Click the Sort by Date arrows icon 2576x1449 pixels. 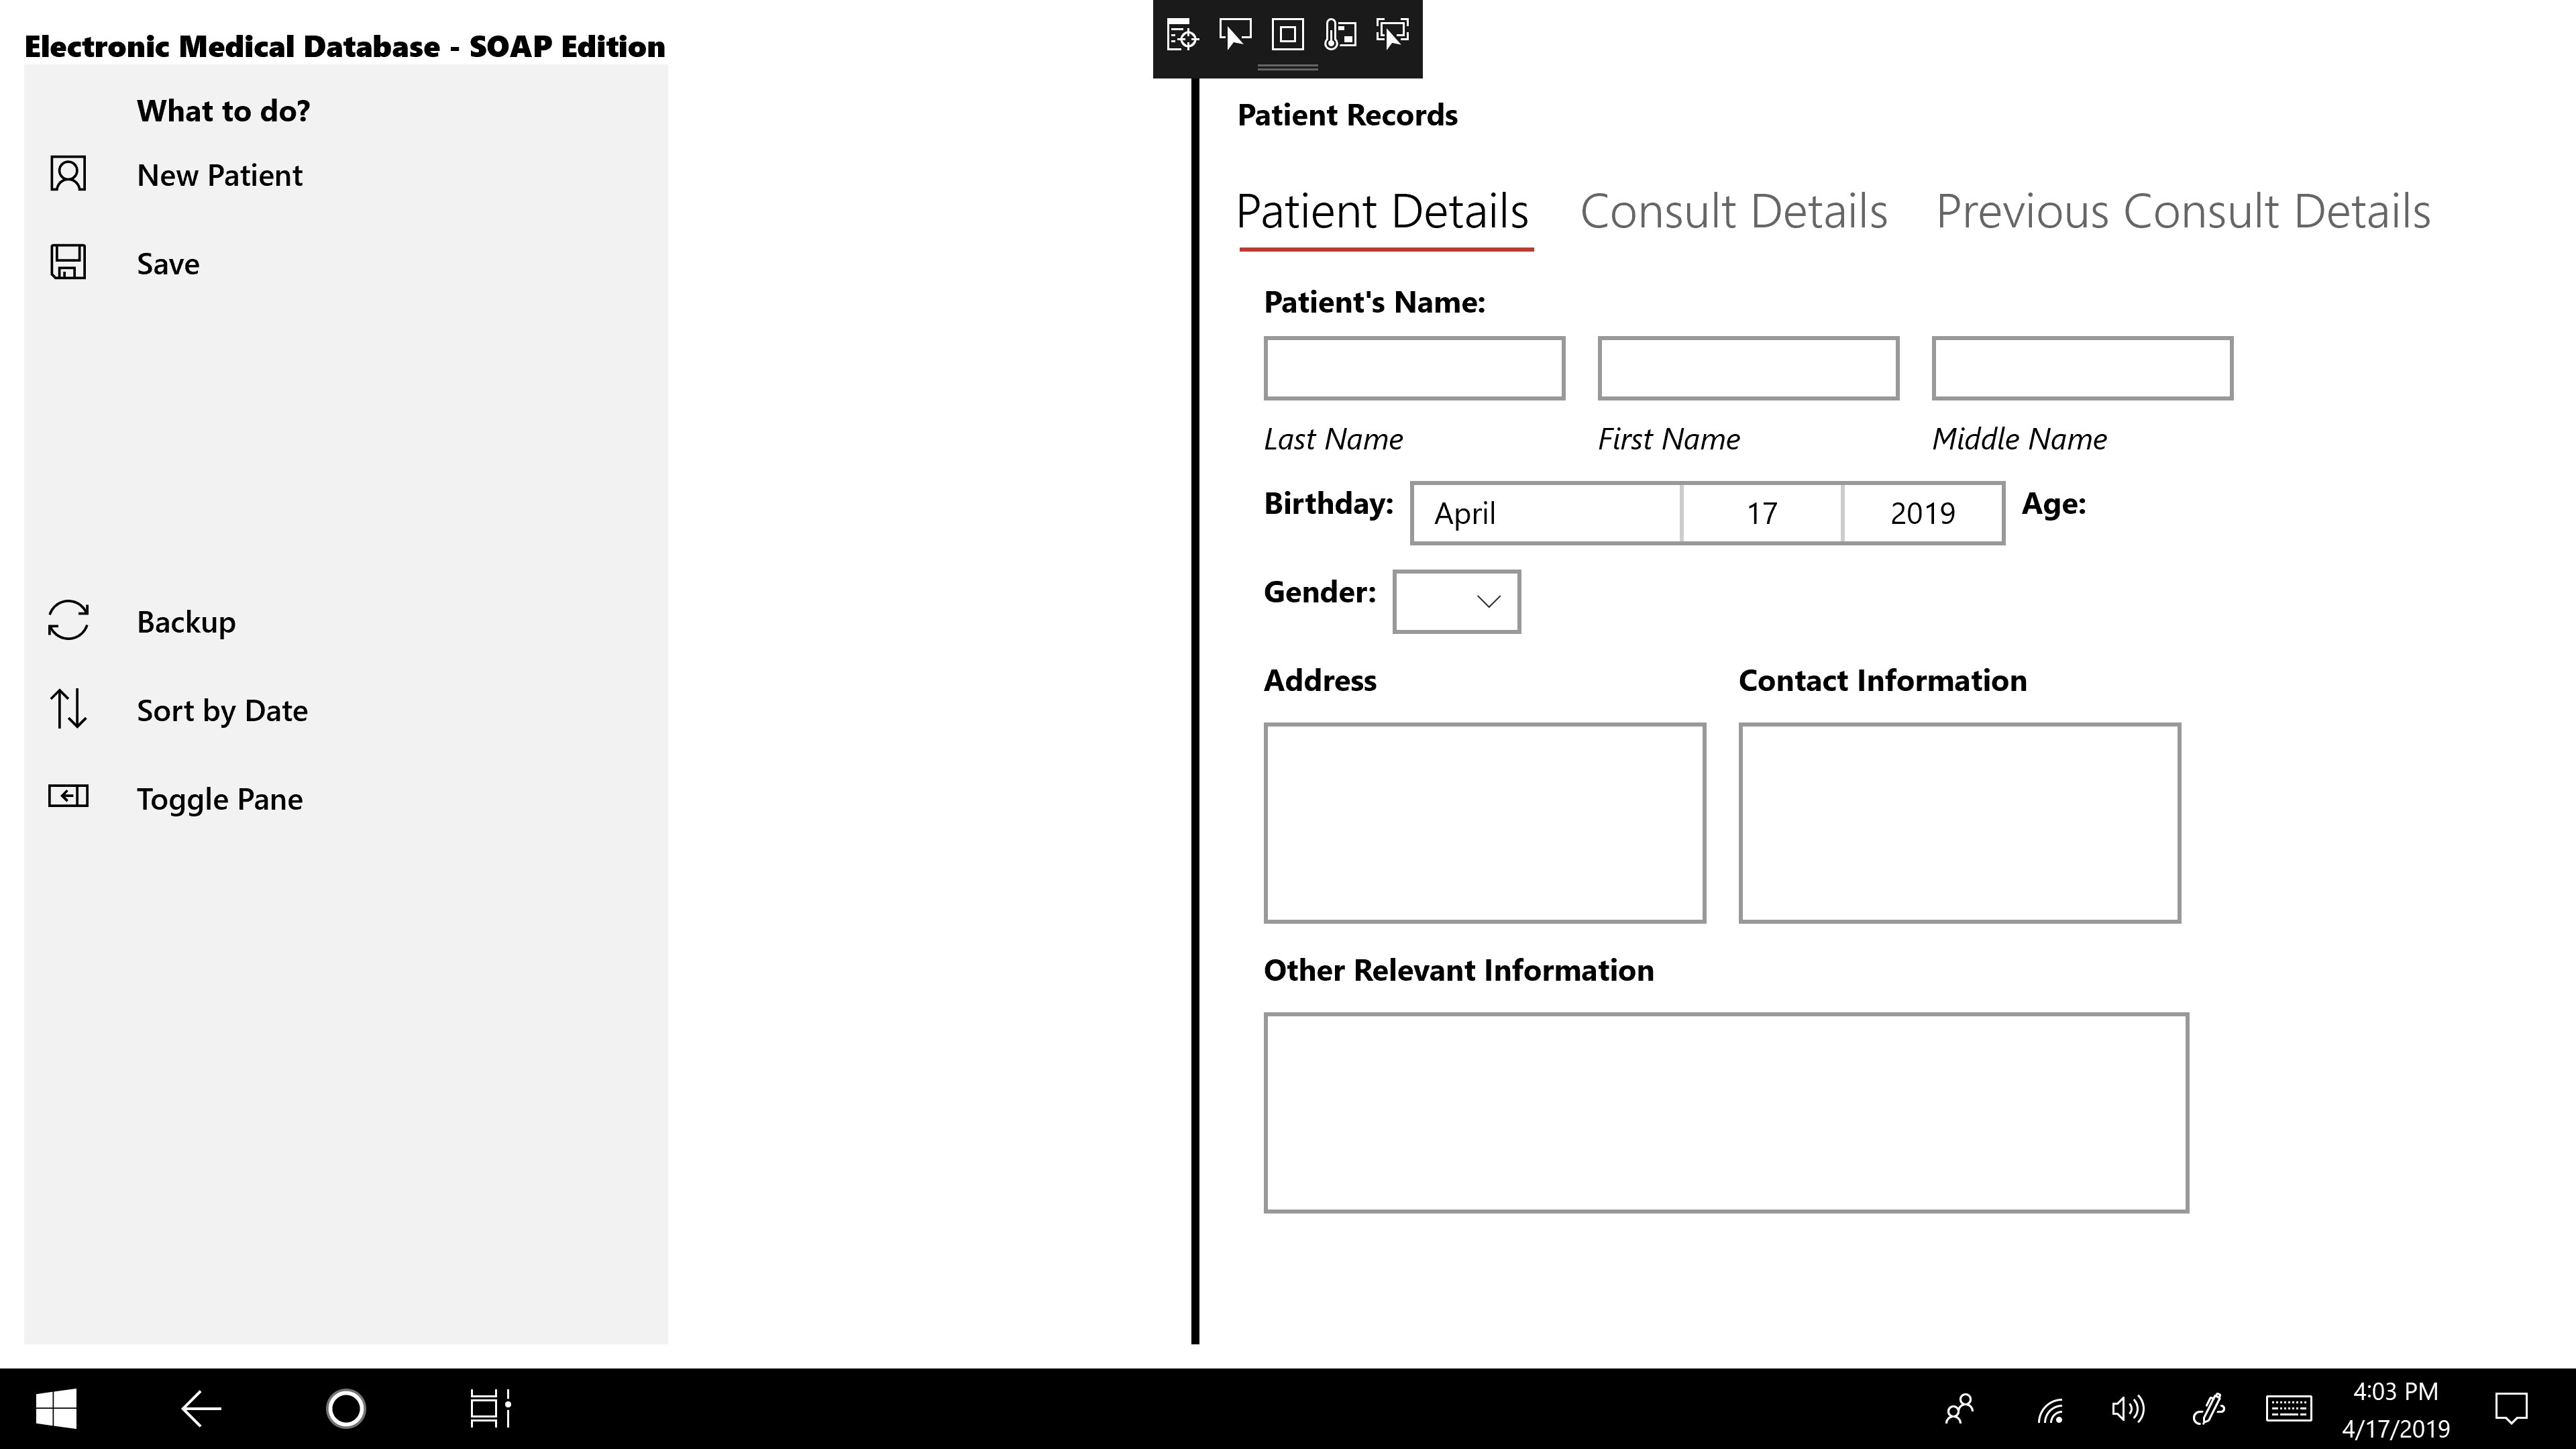pos(68,709)
